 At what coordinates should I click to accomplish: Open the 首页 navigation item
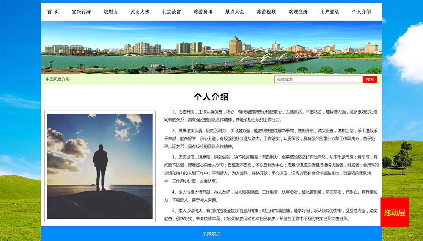click(53, 11)
